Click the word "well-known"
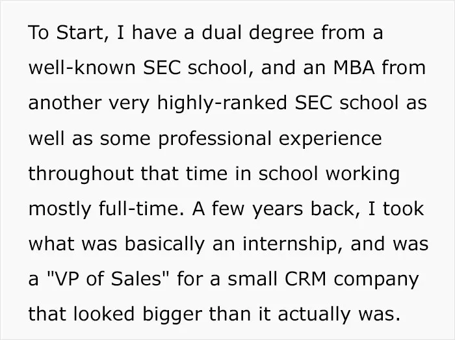455x340 pixels. tap(82, 68)
